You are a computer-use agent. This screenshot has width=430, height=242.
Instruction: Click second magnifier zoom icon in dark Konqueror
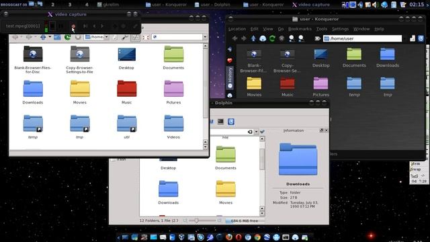[301, 38]
